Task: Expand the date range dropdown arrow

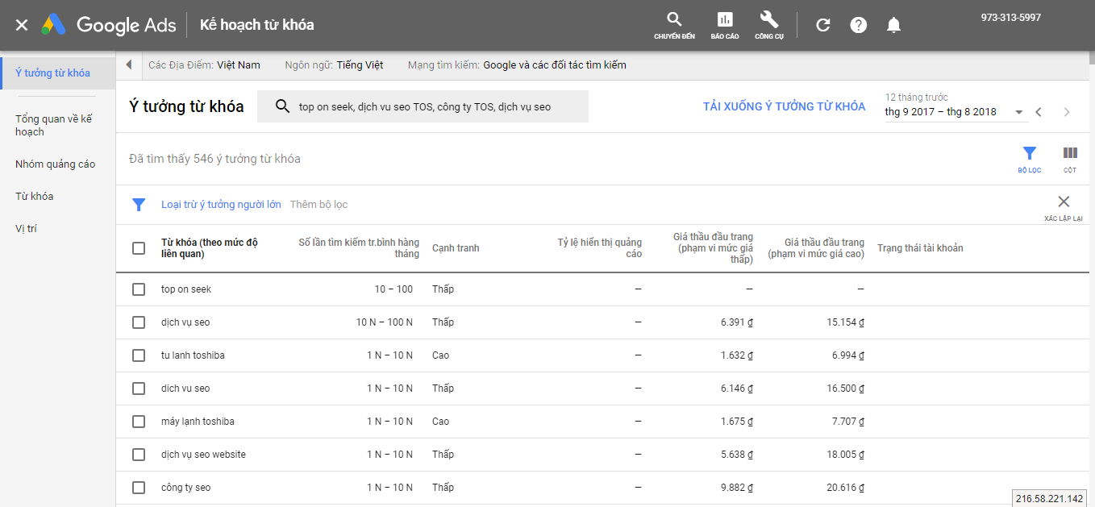Action: [x=1019, y=113]
